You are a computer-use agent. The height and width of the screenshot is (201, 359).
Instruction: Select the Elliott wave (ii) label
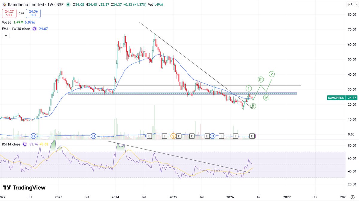point(253,106)
